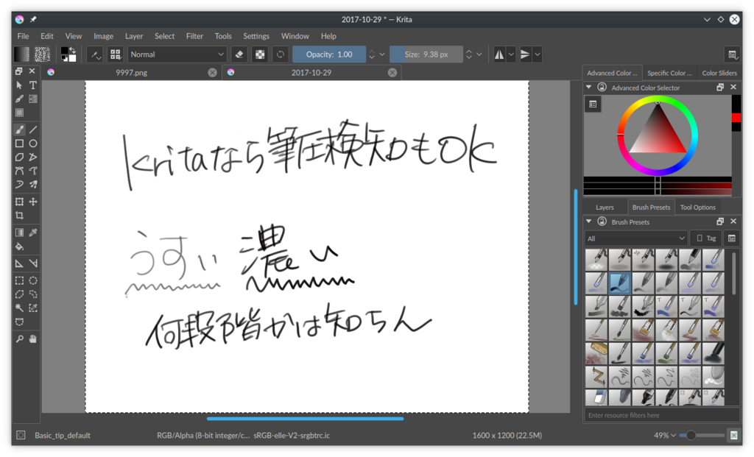Close the Advanced Color Selector docker

[733, 87]
